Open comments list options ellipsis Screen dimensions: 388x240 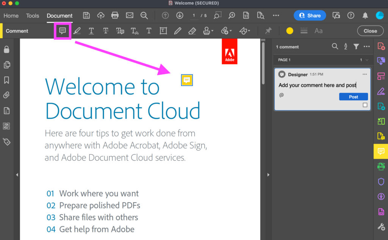coord(367,46)
